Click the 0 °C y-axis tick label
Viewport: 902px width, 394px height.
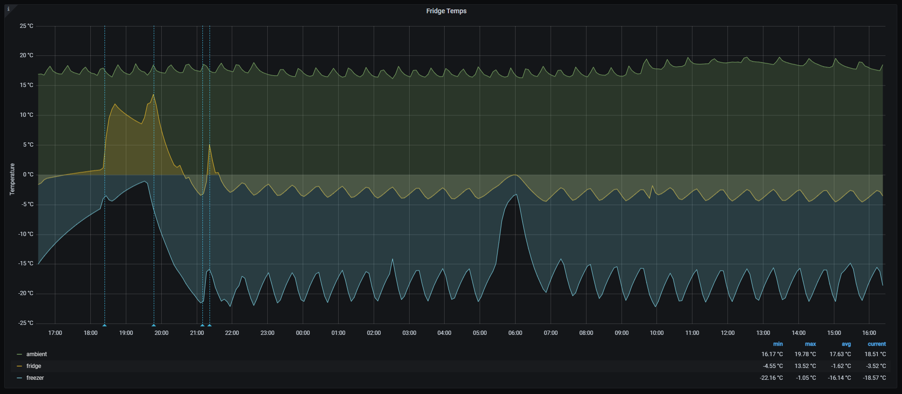point(28,175)
